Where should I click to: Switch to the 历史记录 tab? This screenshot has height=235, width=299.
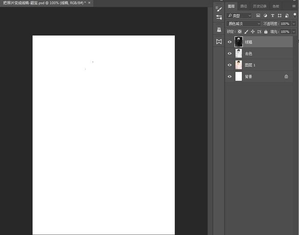[260, 7]
